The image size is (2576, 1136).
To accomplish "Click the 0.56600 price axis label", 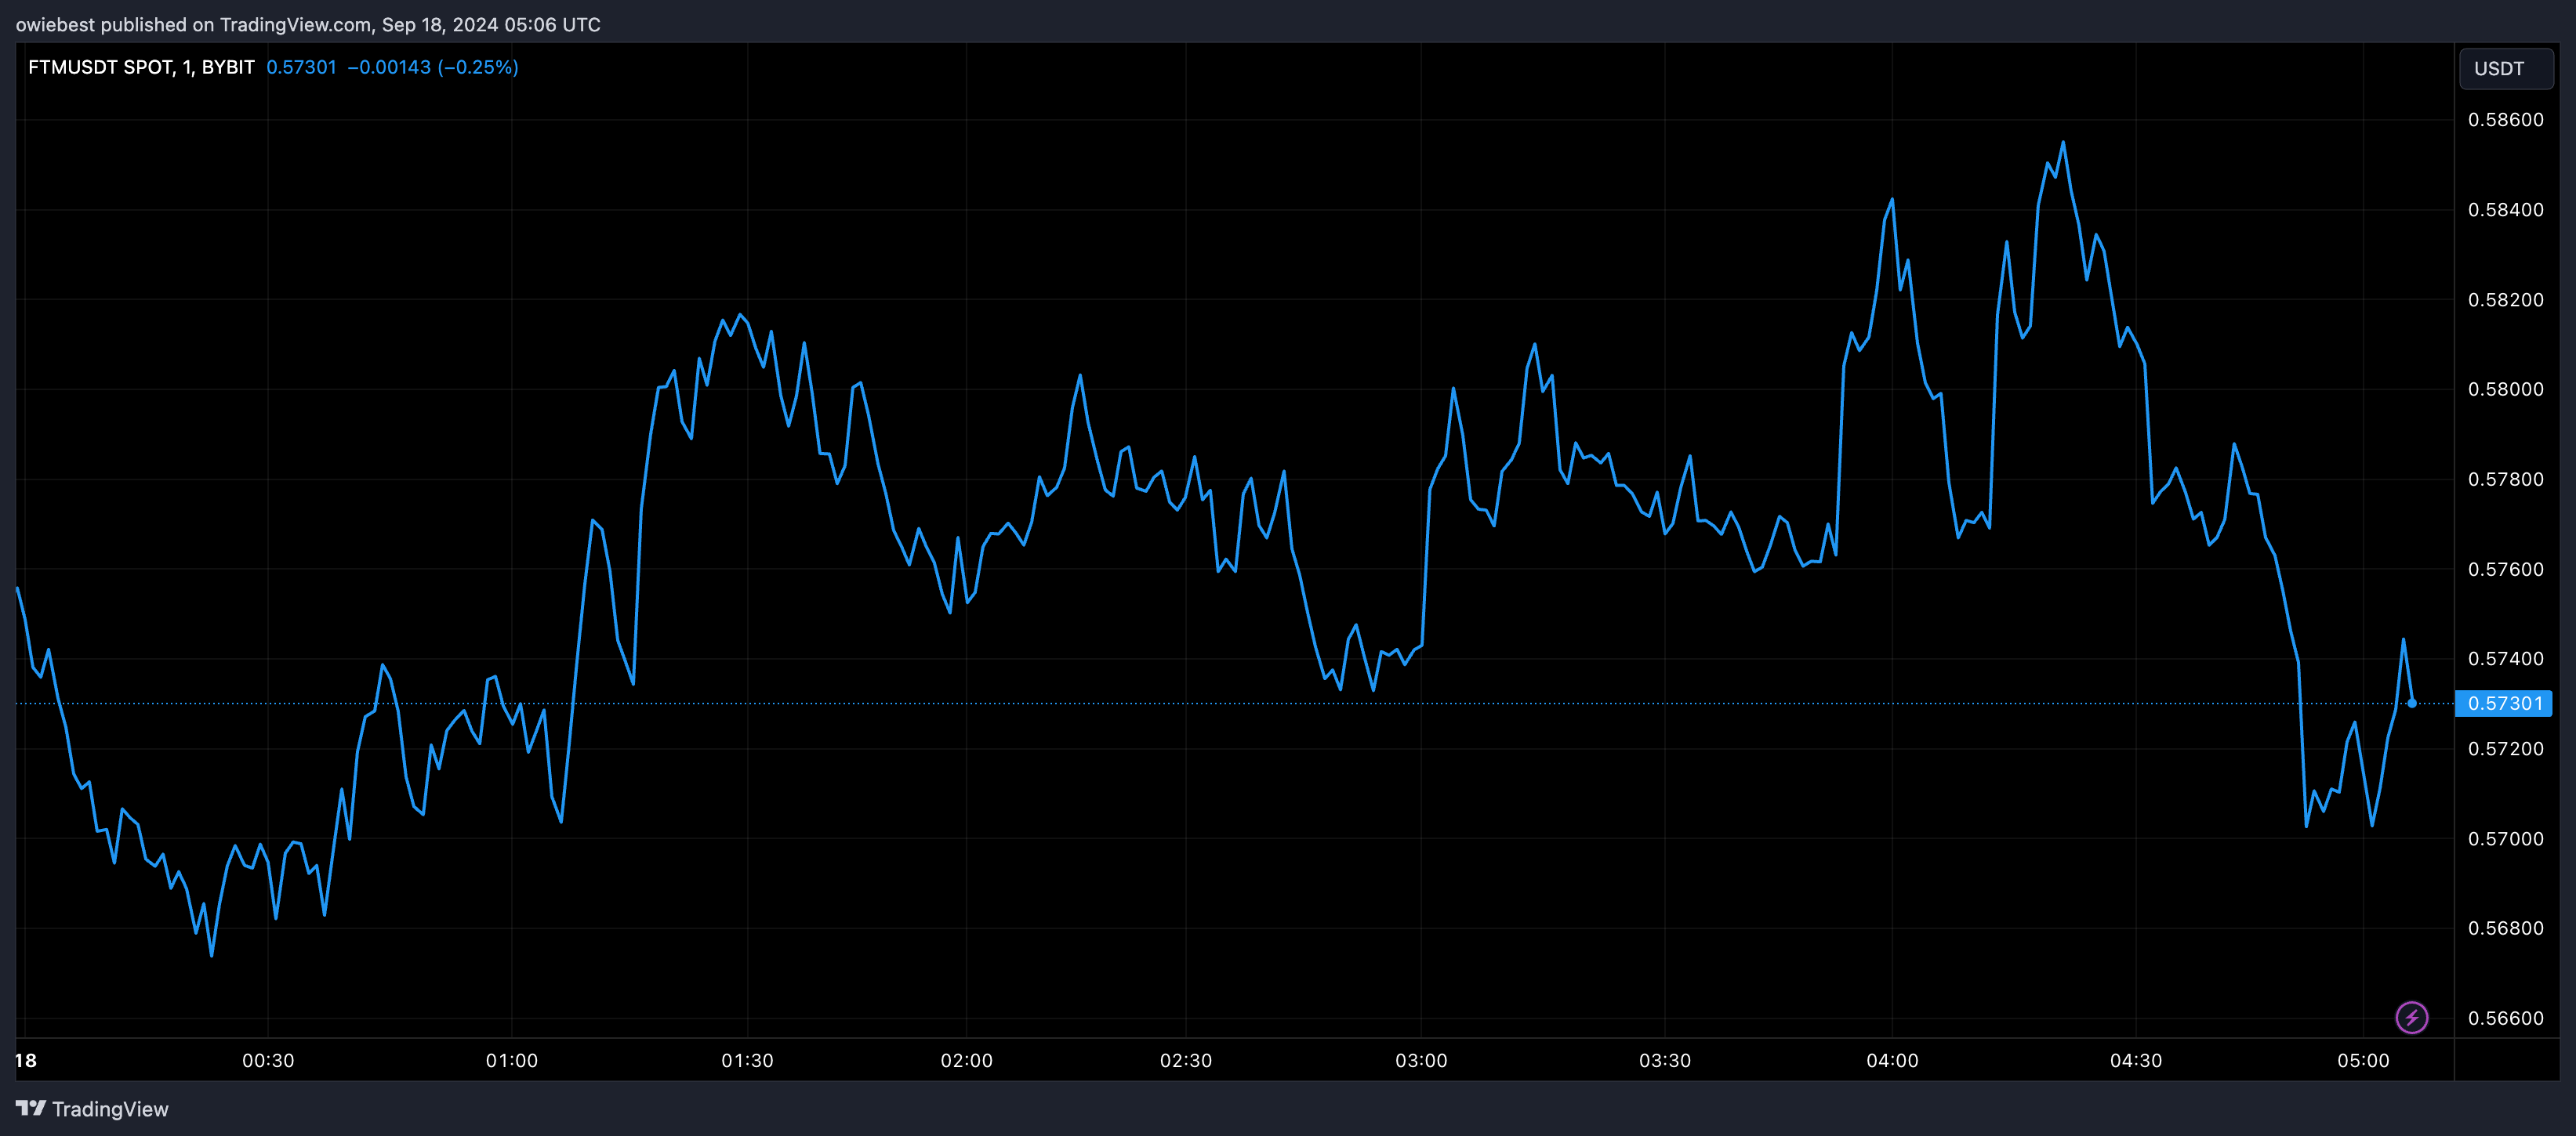I will tap(2506, 1018).
